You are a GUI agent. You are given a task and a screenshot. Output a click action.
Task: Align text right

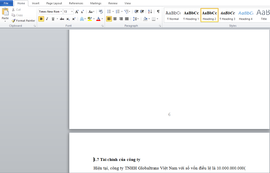pos(121,19)
